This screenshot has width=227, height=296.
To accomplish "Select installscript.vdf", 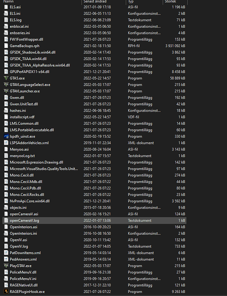I will (22, 117).
